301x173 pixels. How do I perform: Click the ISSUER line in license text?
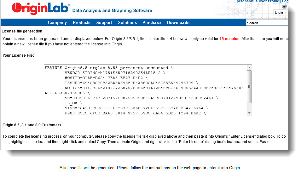click(x=131, y=83)
